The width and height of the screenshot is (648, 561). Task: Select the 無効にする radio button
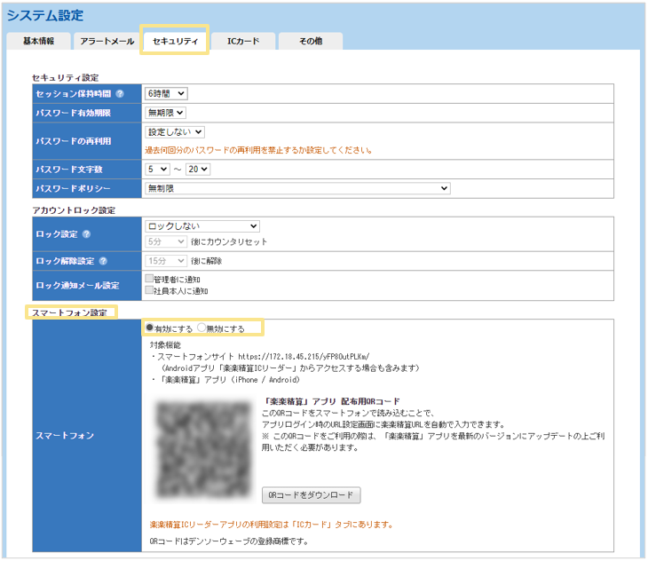point(202,328)
